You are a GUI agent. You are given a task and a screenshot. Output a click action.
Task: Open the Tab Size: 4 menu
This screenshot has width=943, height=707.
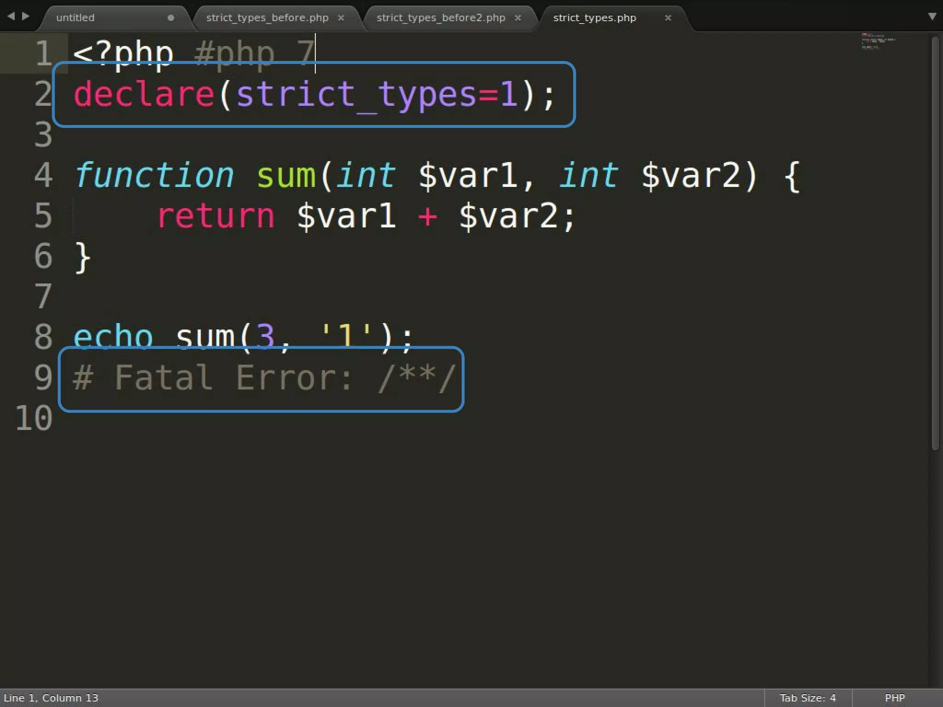[x=807, y=698]
